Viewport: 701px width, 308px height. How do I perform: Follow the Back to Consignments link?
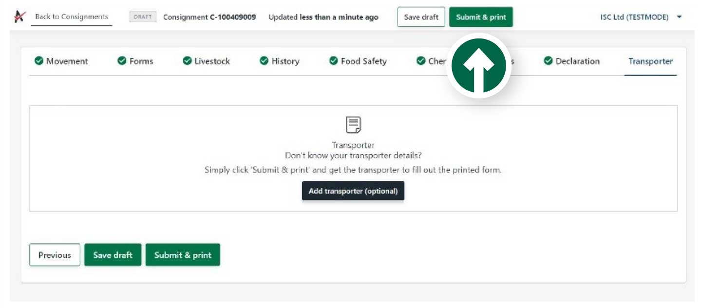[x=71, y=16]
